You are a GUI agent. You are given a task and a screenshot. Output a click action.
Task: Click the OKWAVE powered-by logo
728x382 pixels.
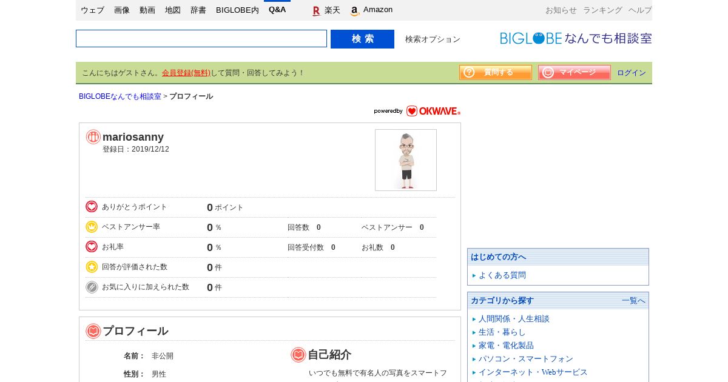[x=417, y=111]
